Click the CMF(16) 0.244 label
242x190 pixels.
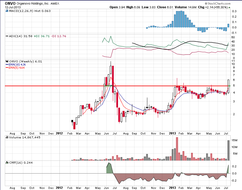(x=21, y=162)
